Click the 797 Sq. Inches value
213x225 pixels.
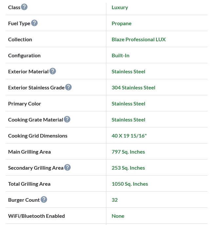pyautogui.click(x=128, y=152)
